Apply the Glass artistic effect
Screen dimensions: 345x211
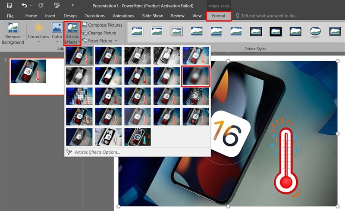196,96
